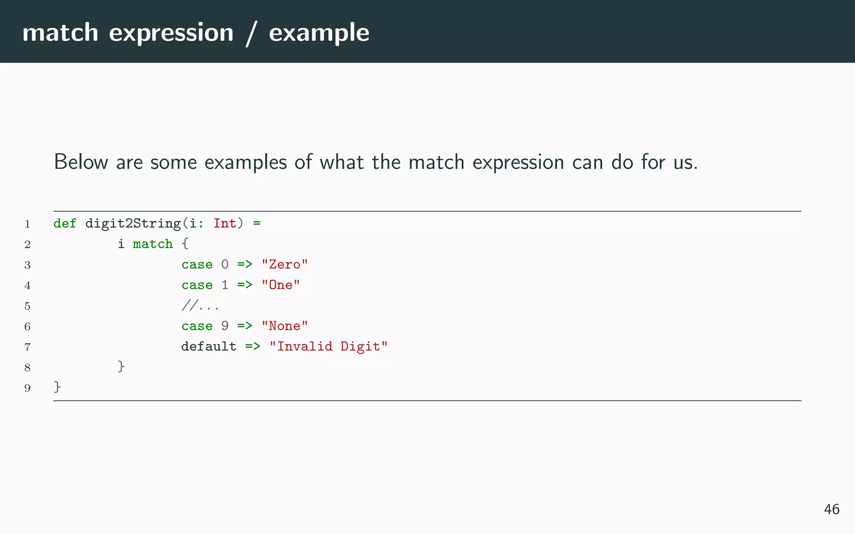Viewport: 855px width, 534px height.
Task: Click the line number 1 in the gutter
Action: 28,224
